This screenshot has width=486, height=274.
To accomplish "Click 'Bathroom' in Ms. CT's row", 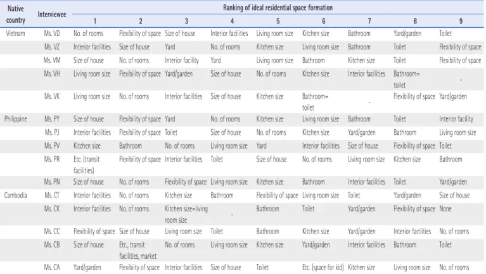I will click(x=222, y=196).
